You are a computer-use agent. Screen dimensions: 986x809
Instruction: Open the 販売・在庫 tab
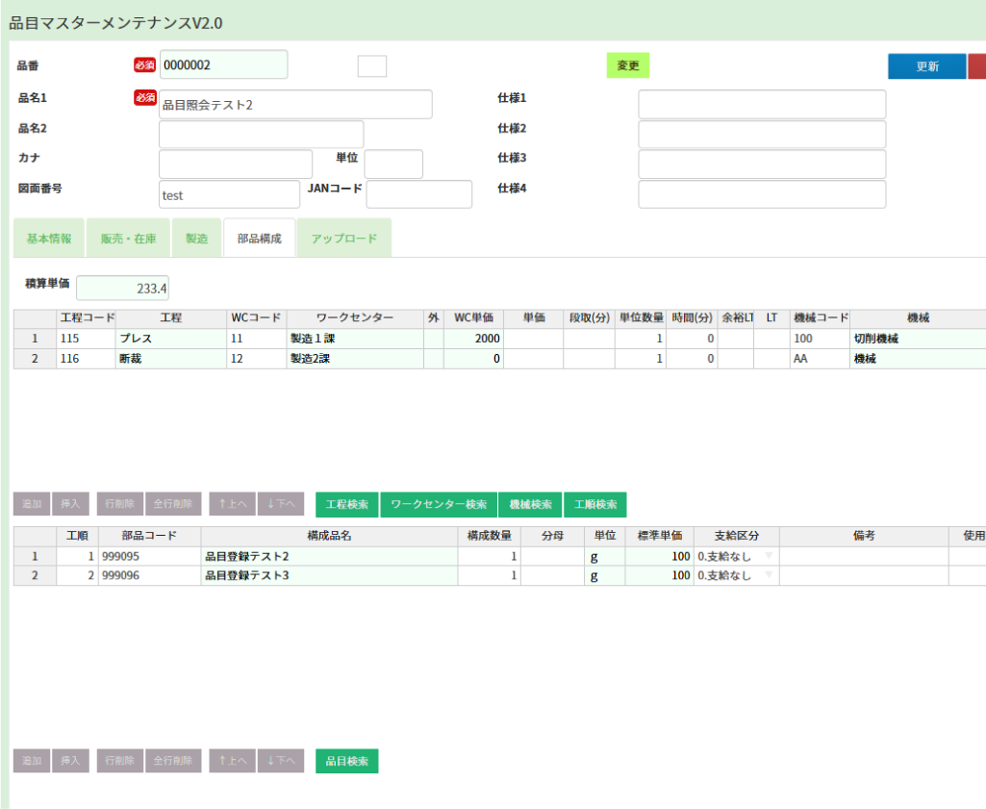(x=128, y=239)
